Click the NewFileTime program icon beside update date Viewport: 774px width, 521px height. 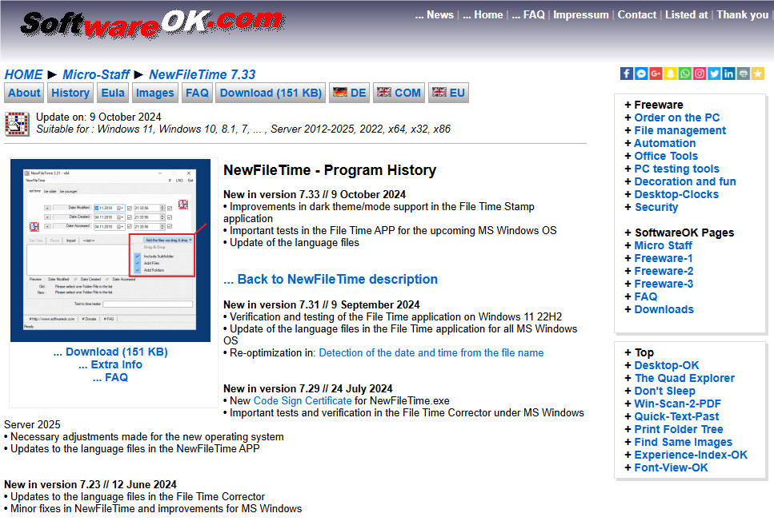17,124
